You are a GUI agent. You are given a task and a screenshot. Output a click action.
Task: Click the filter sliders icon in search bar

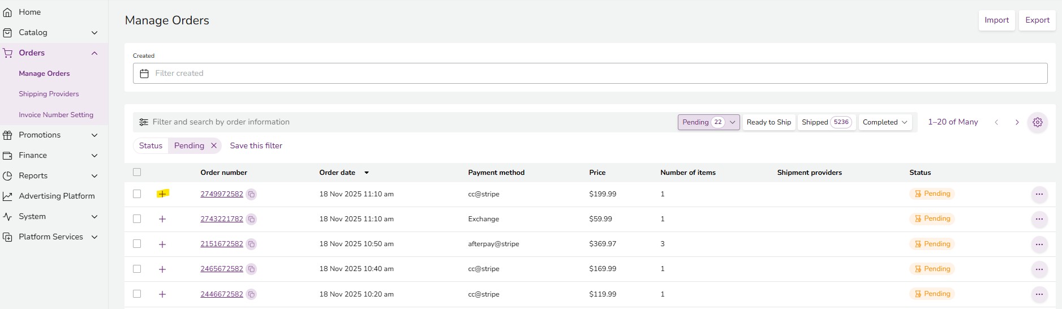click(144, 122)
